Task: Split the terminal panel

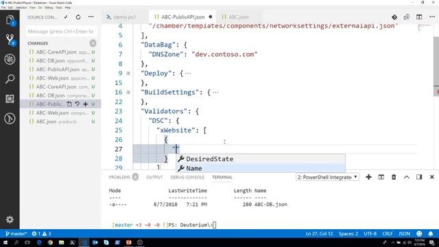Action: [x=381, y=177]
